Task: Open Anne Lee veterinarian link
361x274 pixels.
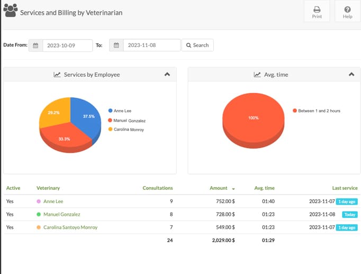Action: (x=53, y=202)
